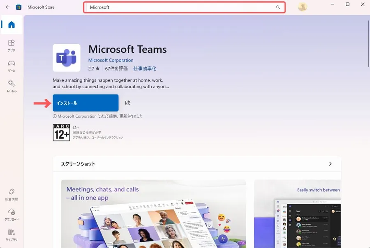The image size is (370, 248).
Task: Click the info icon beside provider text
Action: click(55, 116)
